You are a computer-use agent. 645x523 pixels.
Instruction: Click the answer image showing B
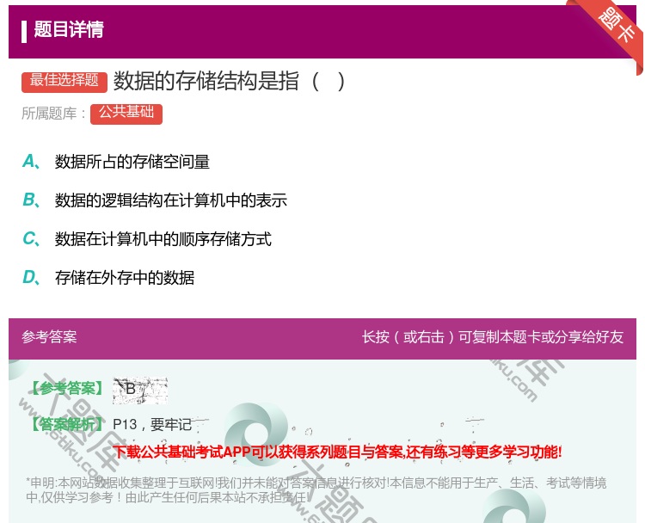[x=140, y=390]
